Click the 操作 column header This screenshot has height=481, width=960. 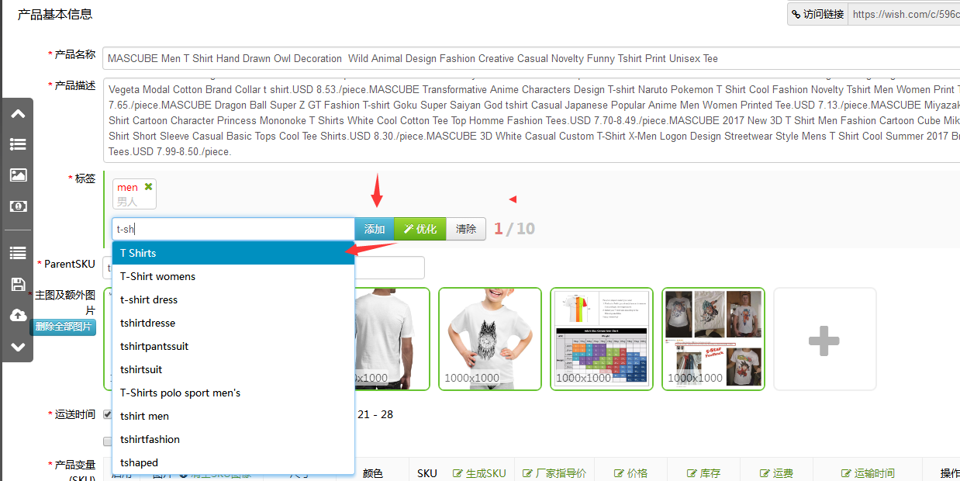950,473
